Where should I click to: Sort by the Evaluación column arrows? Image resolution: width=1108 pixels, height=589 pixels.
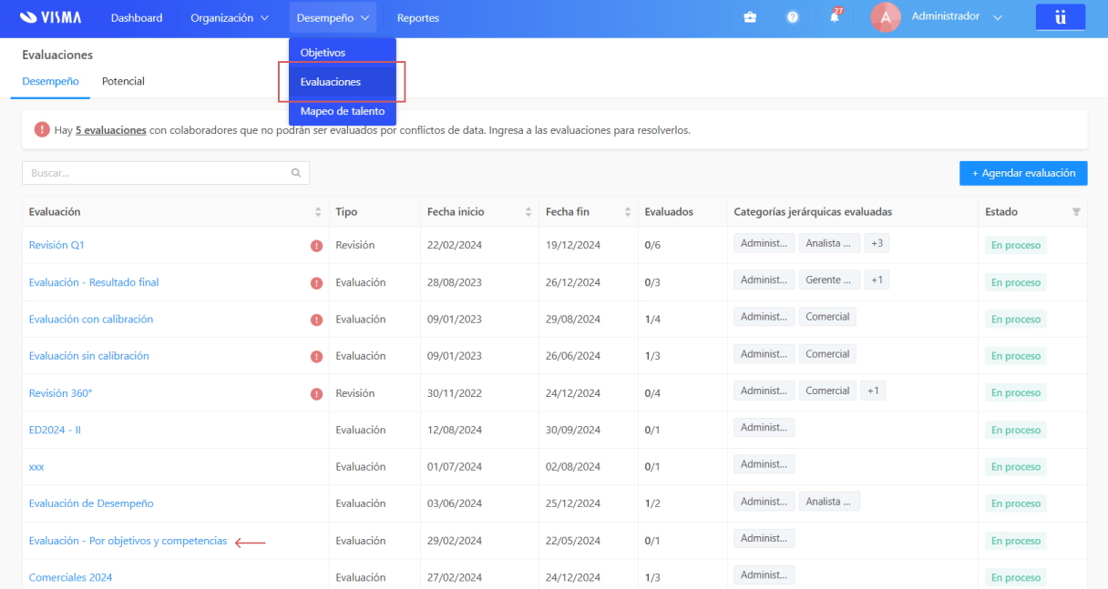pos(318,212)
